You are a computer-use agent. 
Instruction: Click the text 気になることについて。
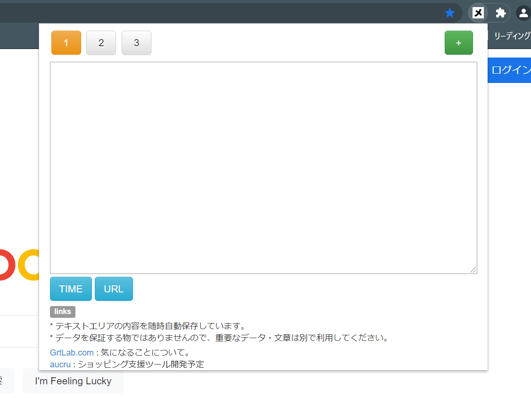(x=146, y=353)
